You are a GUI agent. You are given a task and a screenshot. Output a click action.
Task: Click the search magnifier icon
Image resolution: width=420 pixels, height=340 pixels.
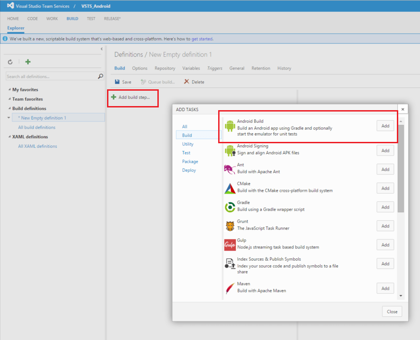coord(101,77)
